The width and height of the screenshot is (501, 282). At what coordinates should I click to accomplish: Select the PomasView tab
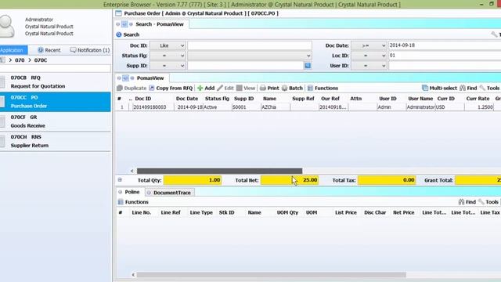142,78
